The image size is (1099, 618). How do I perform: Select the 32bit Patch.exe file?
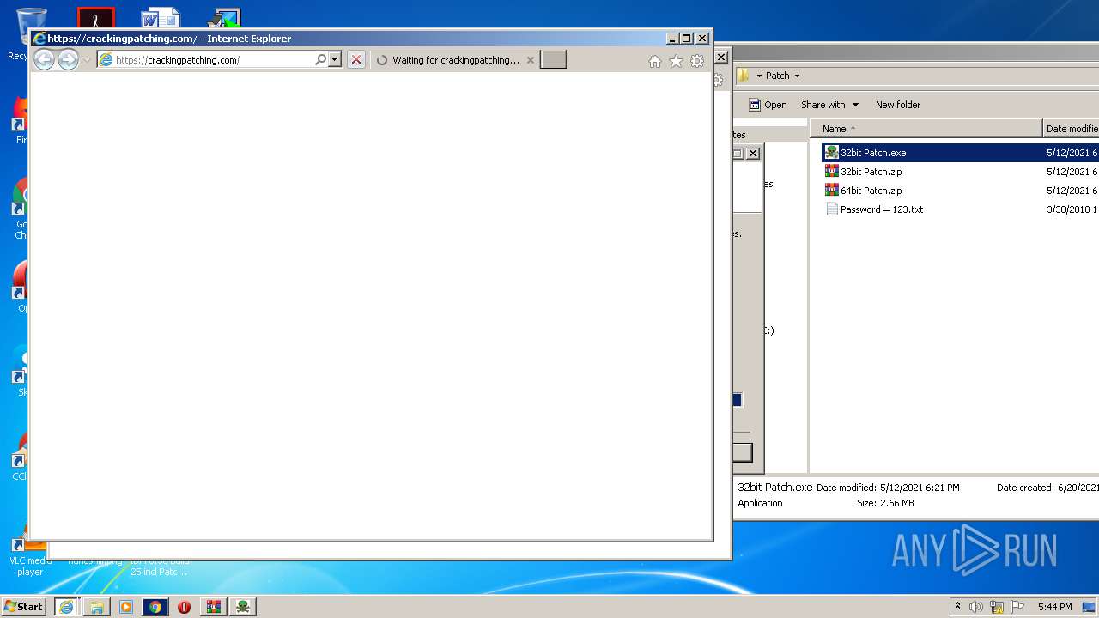click(x=873, y=153)
